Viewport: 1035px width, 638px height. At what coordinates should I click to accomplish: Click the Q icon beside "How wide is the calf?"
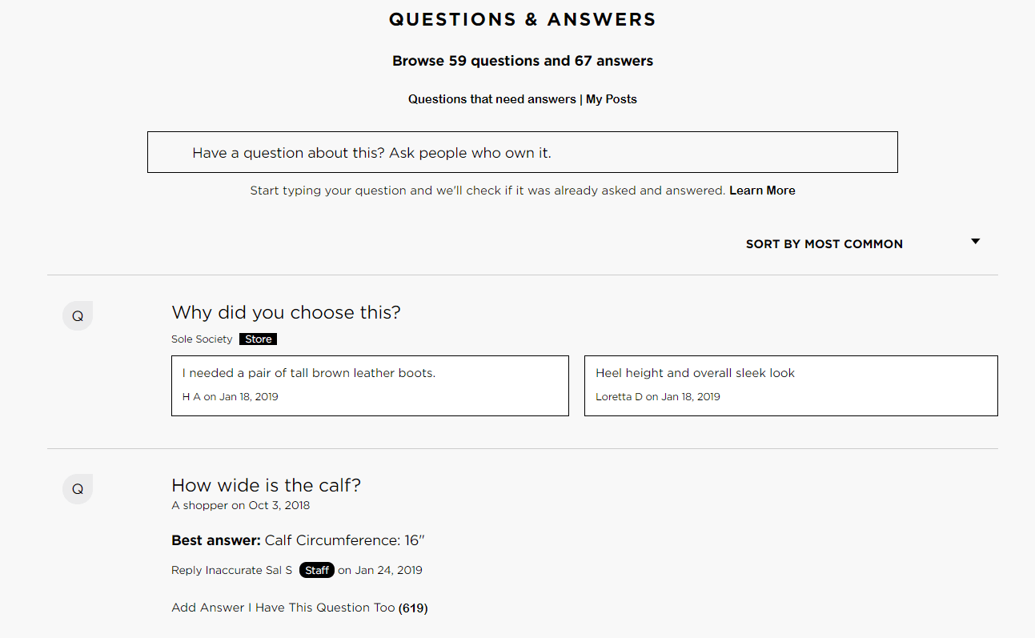click(x=77, y=488)
